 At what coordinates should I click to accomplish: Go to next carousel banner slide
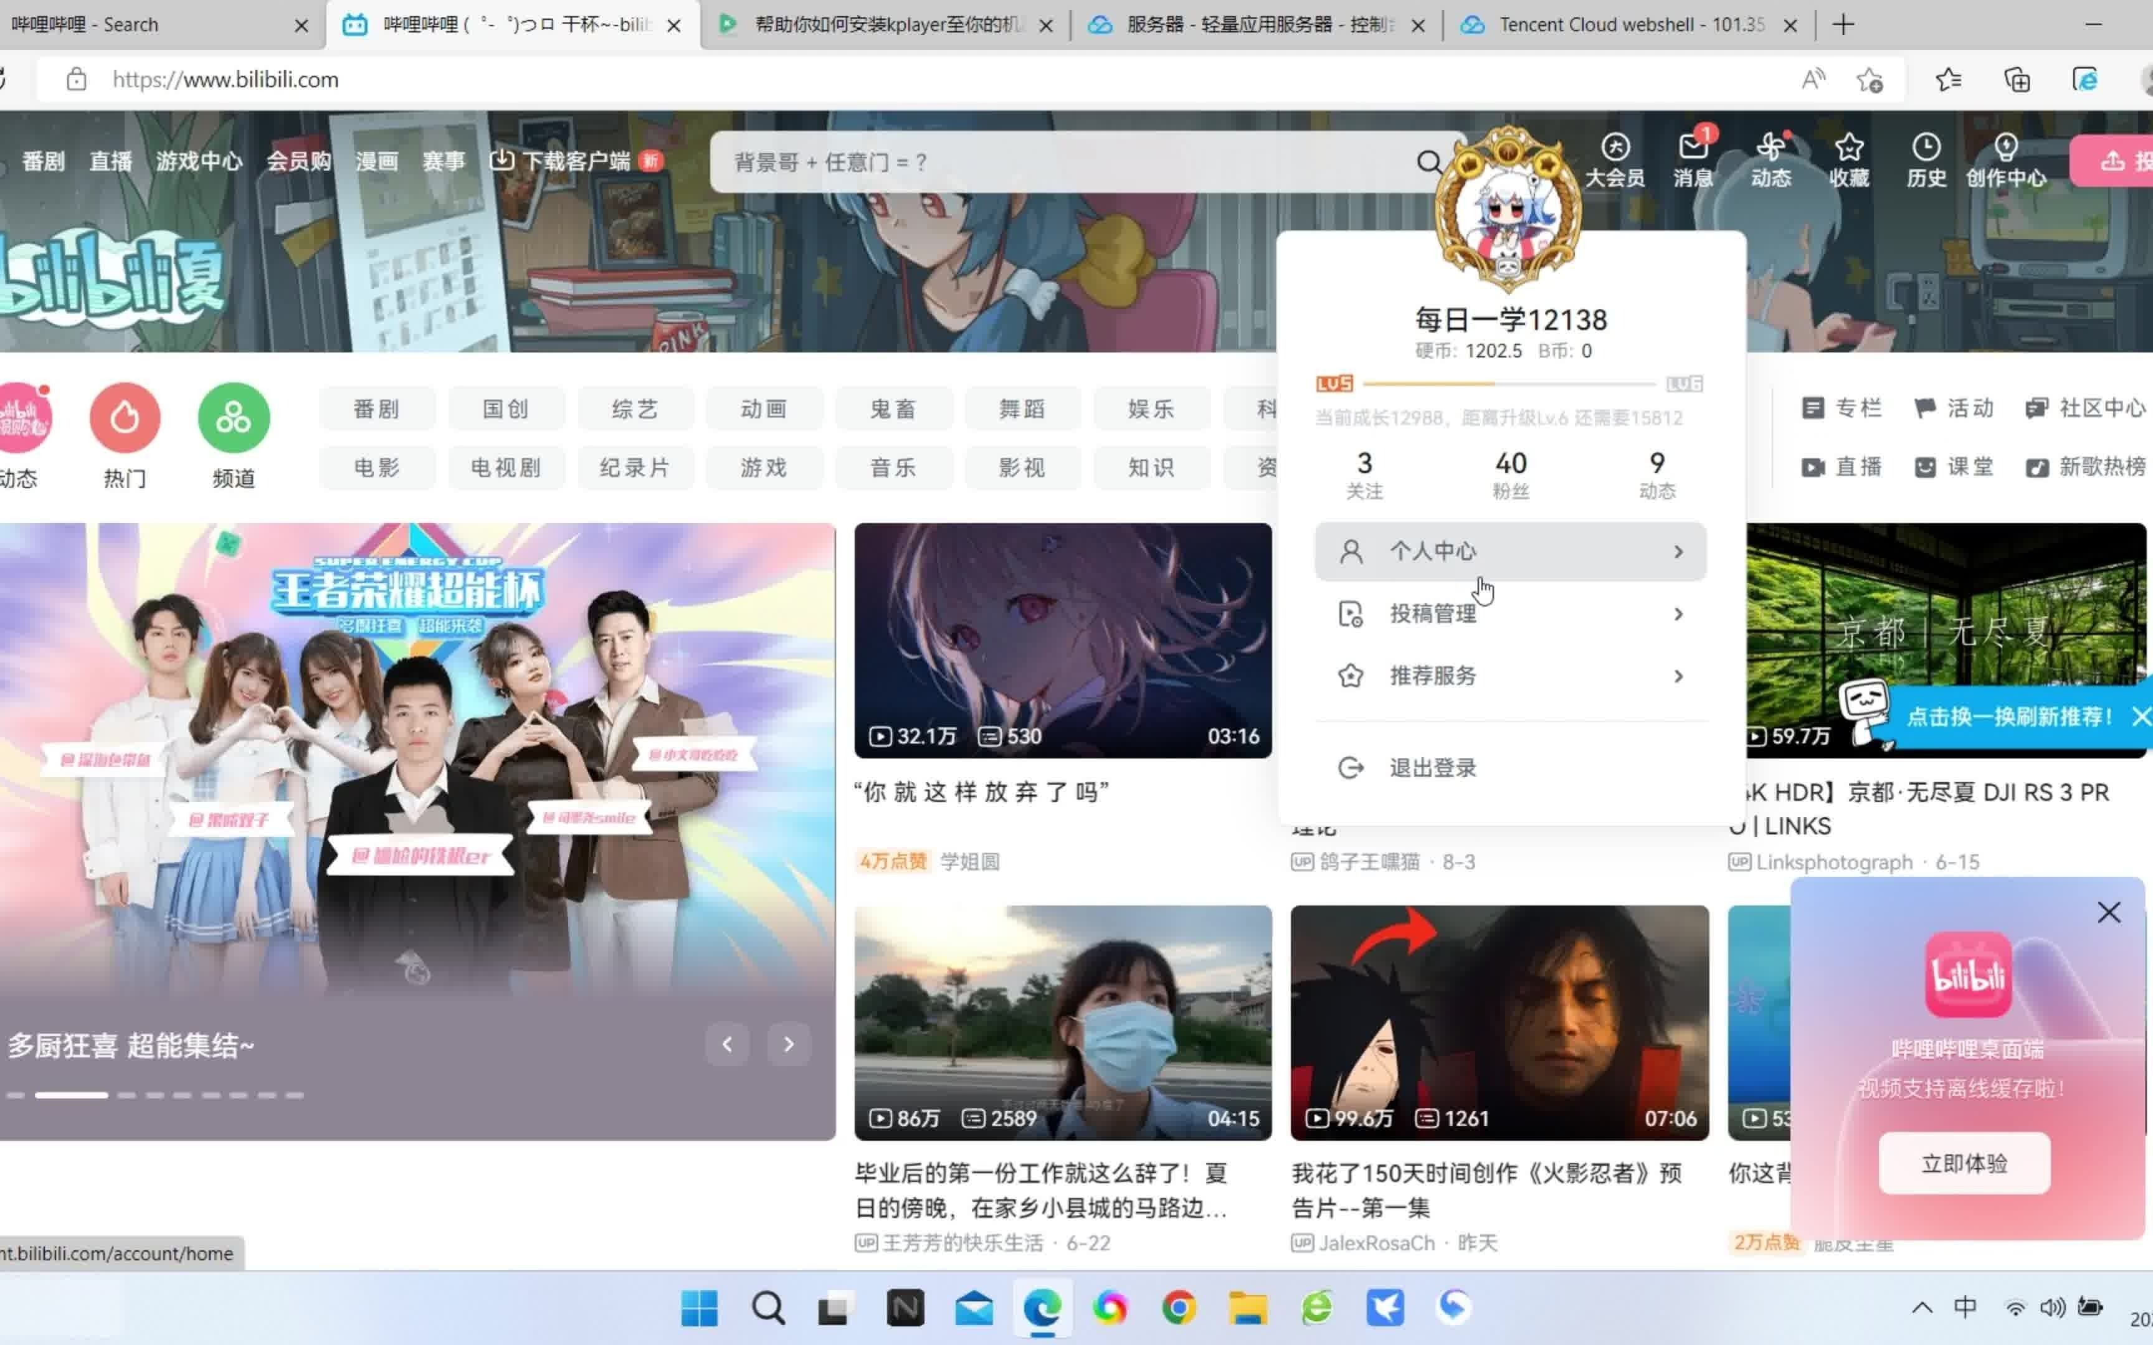pos(788,1044)
